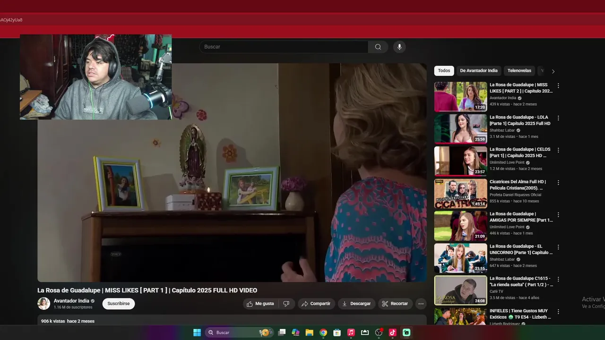Open CELOS Part 1 video thumbnail
605x340 pixels.
(x=460, y=161)
